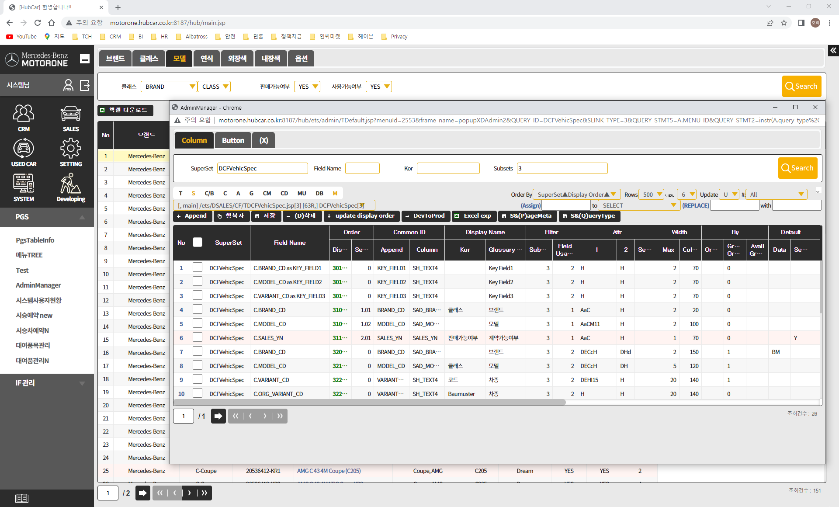This screenshot has width=839, height=507.
Task: Click the double-chevron collapse icon at top right
Action: point(833,51)
